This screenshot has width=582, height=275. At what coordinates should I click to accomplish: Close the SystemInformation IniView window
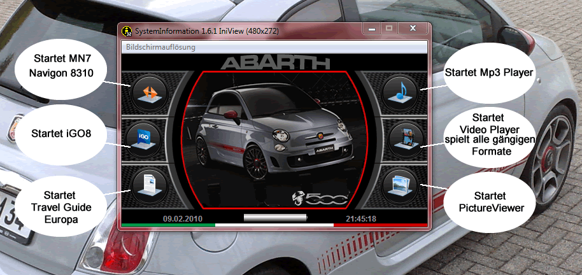pos(413,29)
